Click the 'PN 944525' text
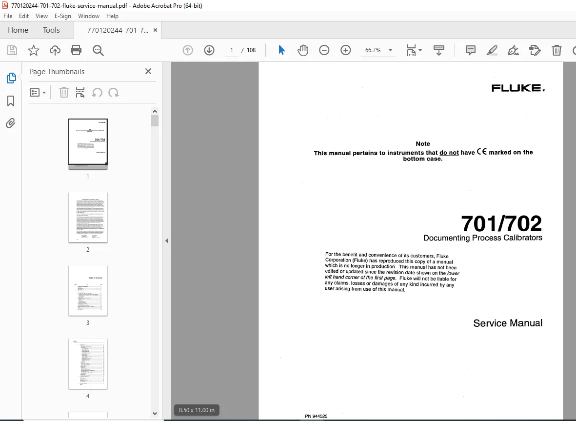Image resolution: width=576 pixels, height=421 pixels. click(316, 416)
